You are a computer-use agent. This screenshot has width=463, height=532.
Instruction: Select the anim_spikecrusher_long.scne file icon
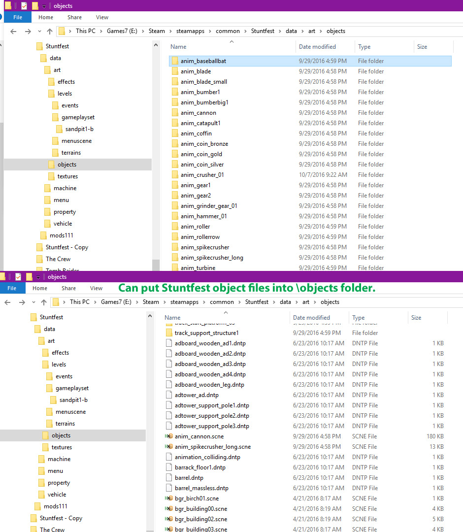coord(169,446)
